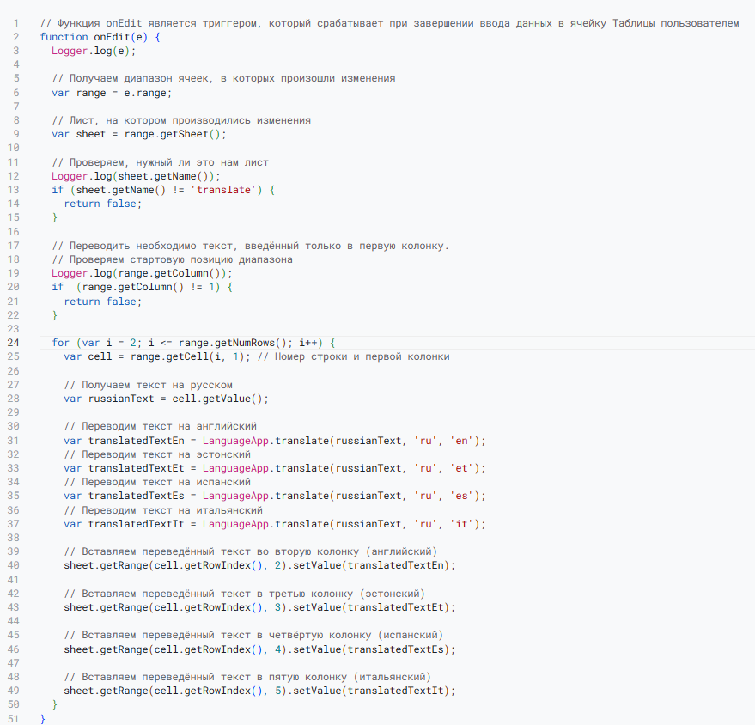Click the final closing brace on line 51

pyautogui.click(x=42, y=719)
